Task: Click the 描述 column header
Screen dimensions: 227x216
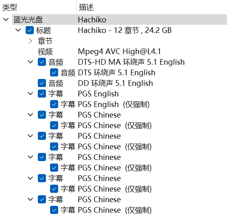Action: click(x=86, y=7)
